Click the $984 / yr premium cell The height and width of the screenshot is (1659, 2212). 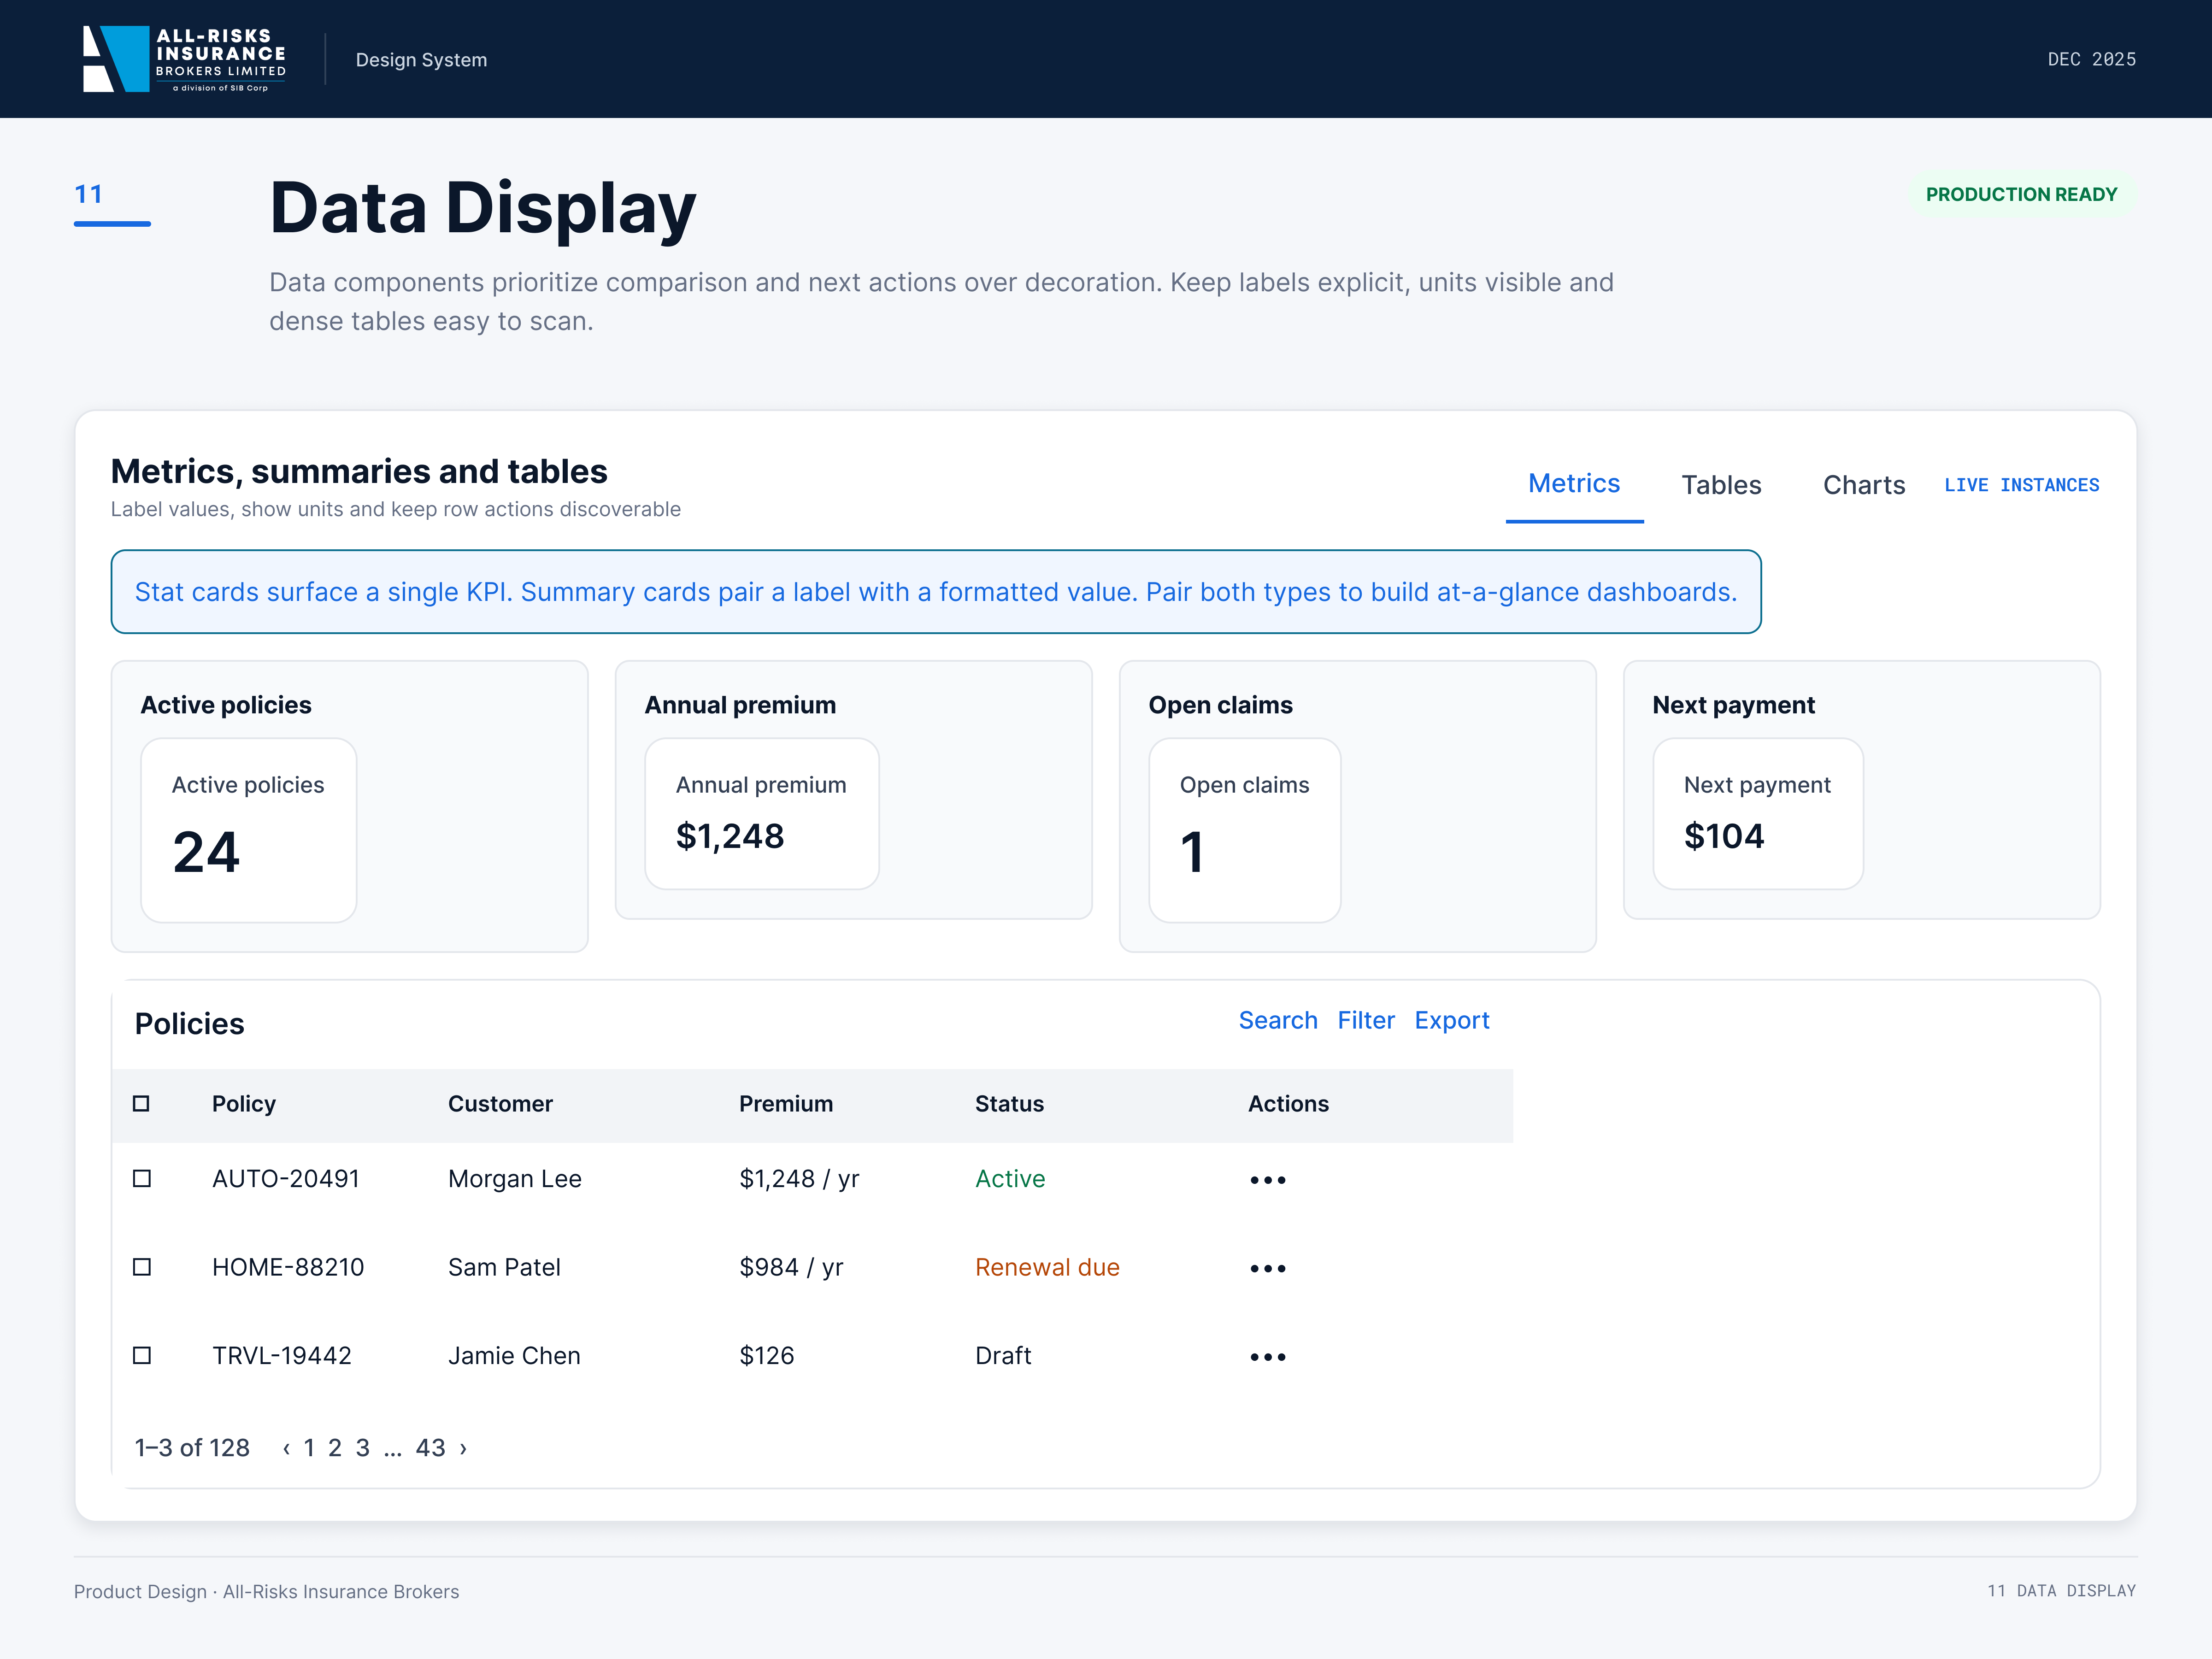point(791,1268)
